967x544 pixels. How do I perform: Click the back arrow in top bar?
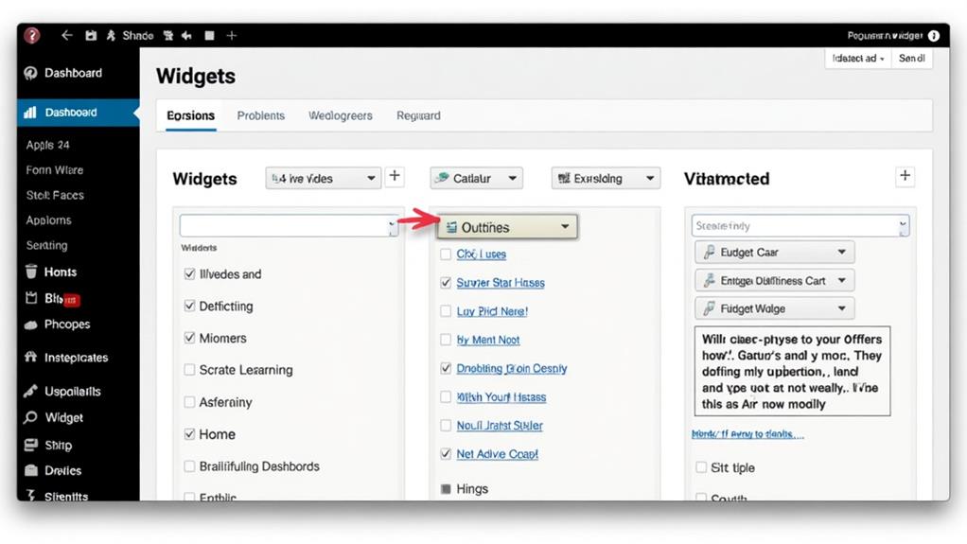[66, 36]
